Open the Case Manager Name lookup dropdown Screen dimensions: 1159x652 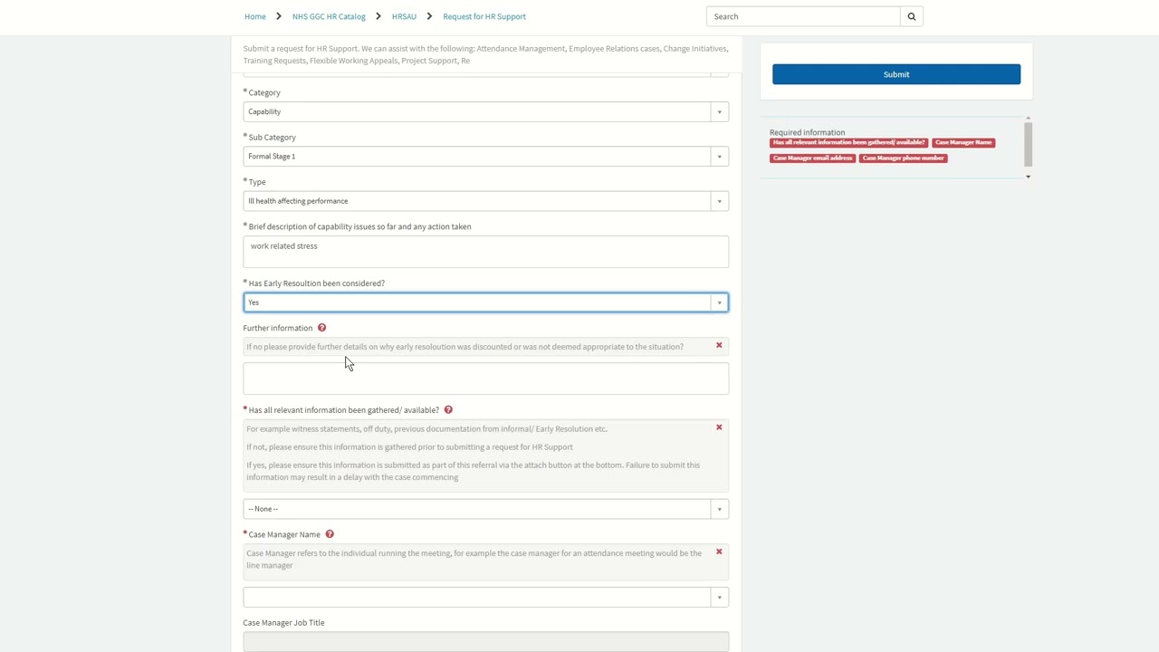coord(485,597)
